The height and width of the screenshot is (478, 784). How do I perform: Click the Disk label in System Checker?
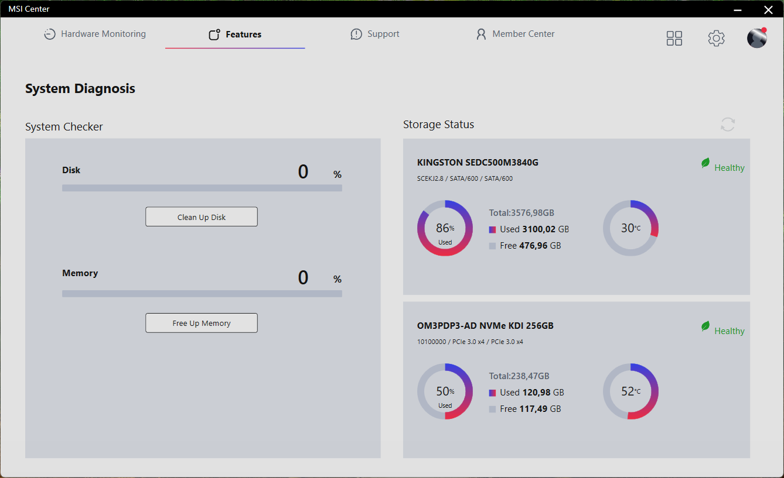[71, 170]
